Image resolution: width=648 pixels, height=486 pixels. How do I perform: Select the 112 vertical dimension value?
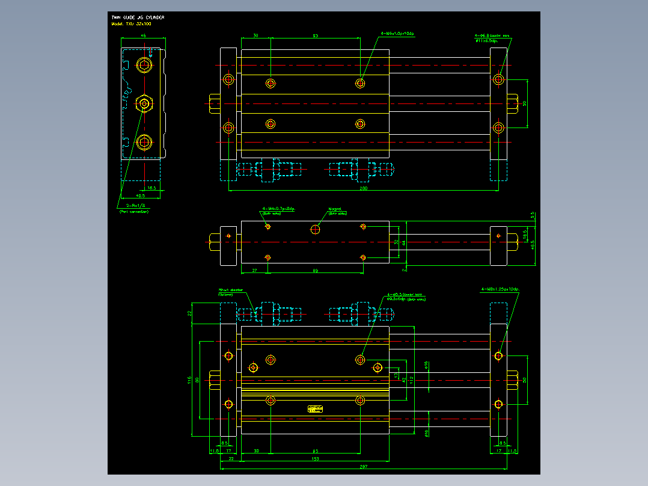click(x=411, y=380)
